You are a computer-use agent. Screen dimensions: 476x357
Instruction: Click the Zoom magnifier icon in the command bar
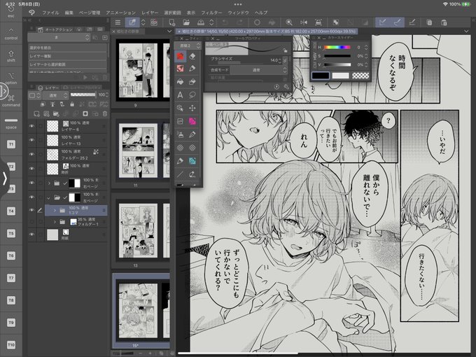point(288,22)
